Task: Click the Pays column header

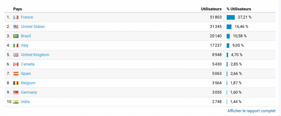Action: [18, 9]
